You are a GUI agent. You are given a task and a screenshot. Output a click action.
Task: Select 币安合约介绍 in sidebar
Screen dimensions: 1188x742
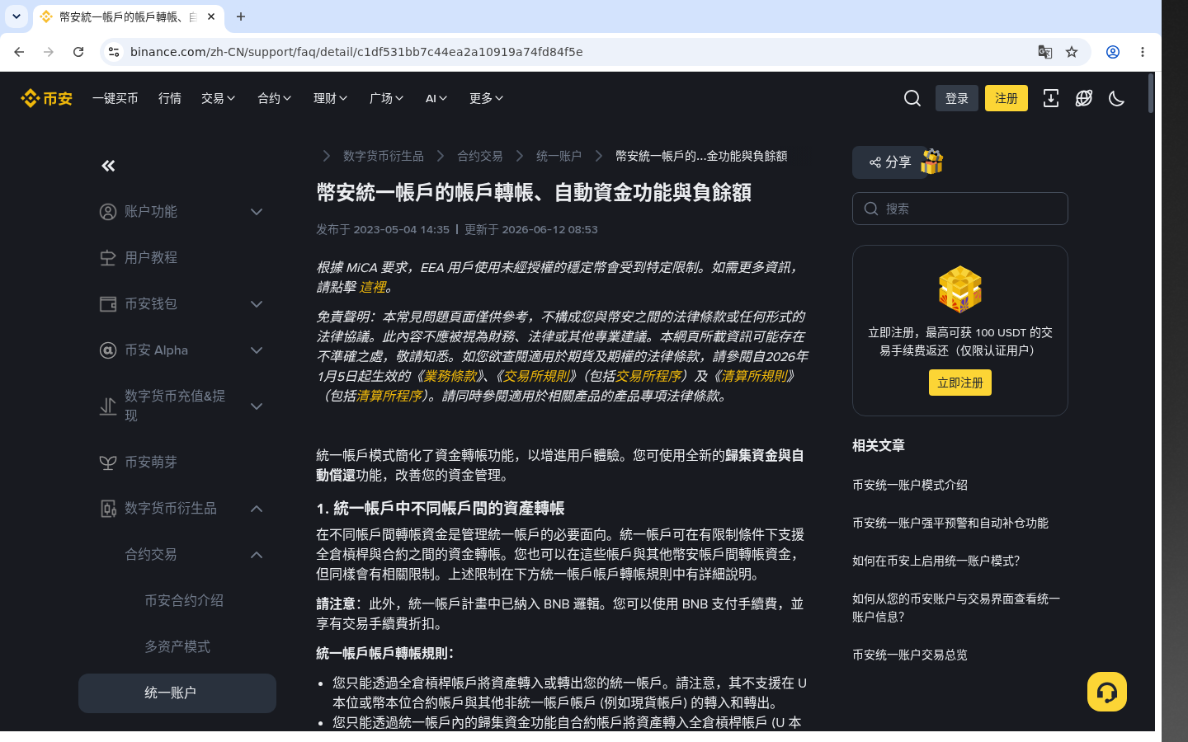(x=184, y=601)
